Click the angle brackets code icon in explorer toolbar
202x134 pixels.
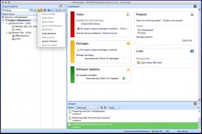(x=52, y=10)
